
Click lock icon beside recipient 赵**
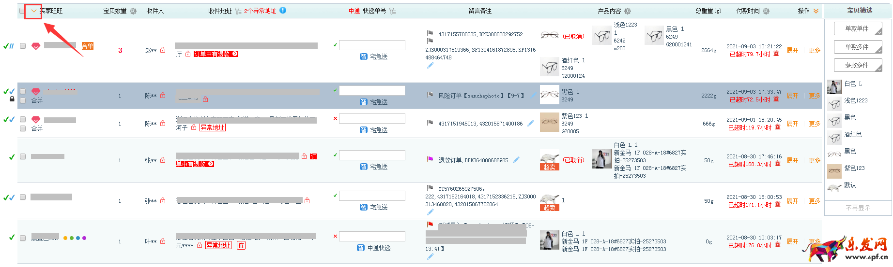tap(163, 50)
